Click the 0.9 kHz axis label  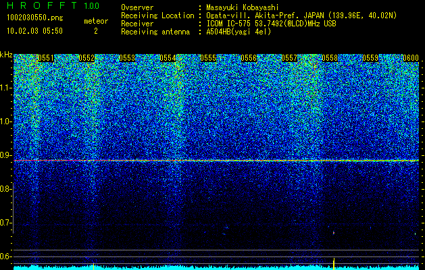click(x=6, y=155)
